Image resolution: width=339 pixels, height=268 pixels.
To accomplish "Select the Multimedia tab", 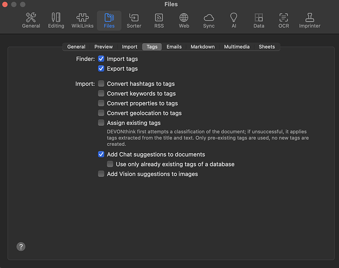I will pos(236,47).
